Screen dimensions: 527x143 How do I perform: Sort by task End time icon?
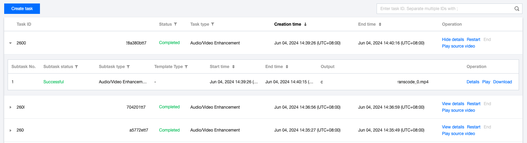[380, 24]
